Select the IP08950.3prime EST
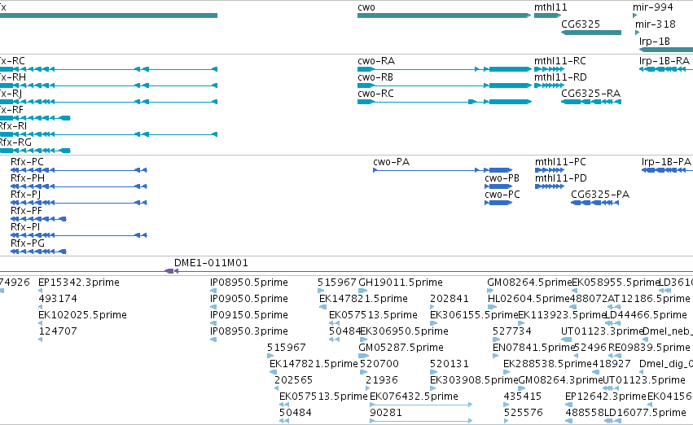The width and height of the screenshot is (693, 425). [249, 331]
